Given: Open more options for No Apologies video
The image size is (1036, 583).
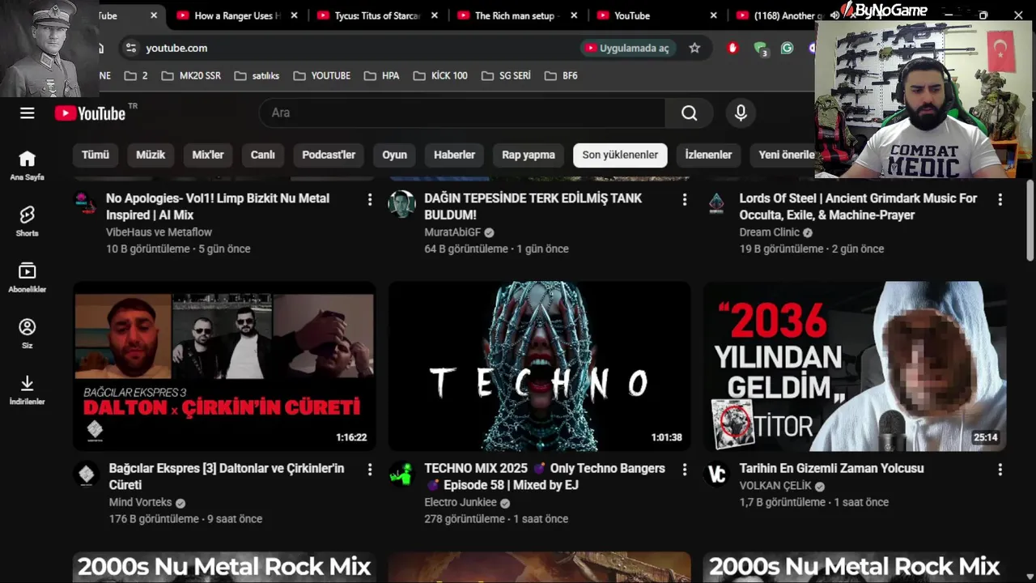Looking at the screenshot, I should click(x=370, y=199).
